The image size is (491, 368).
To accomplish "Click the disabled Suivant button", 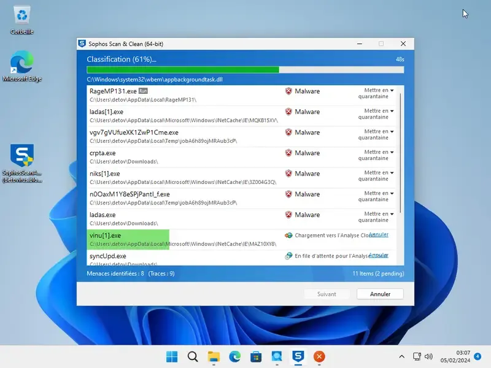I will coord(327,294).
